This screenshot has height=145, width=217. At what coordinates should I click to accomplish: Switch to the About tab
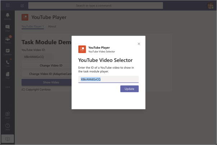tap(52, 26)
